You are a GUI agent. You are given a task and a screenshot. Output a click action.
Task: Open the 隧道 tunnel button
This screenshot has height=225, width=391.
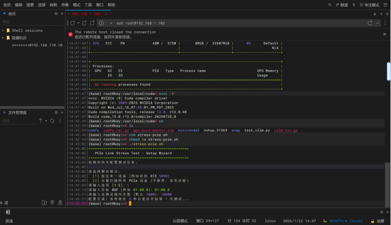click(342, 5)
